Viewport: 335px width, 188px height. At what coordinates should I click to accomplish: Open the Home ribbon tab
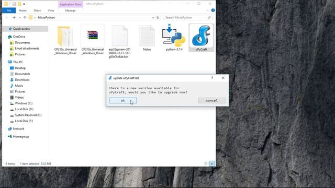point(23,10)
